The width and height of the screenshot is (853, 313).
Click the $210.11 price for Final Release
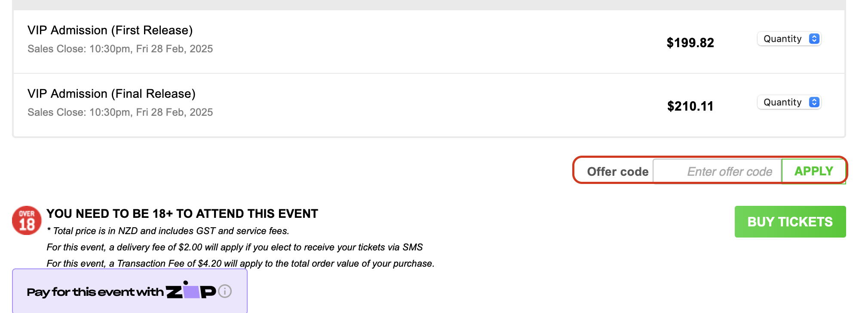[x=690, y=106]
